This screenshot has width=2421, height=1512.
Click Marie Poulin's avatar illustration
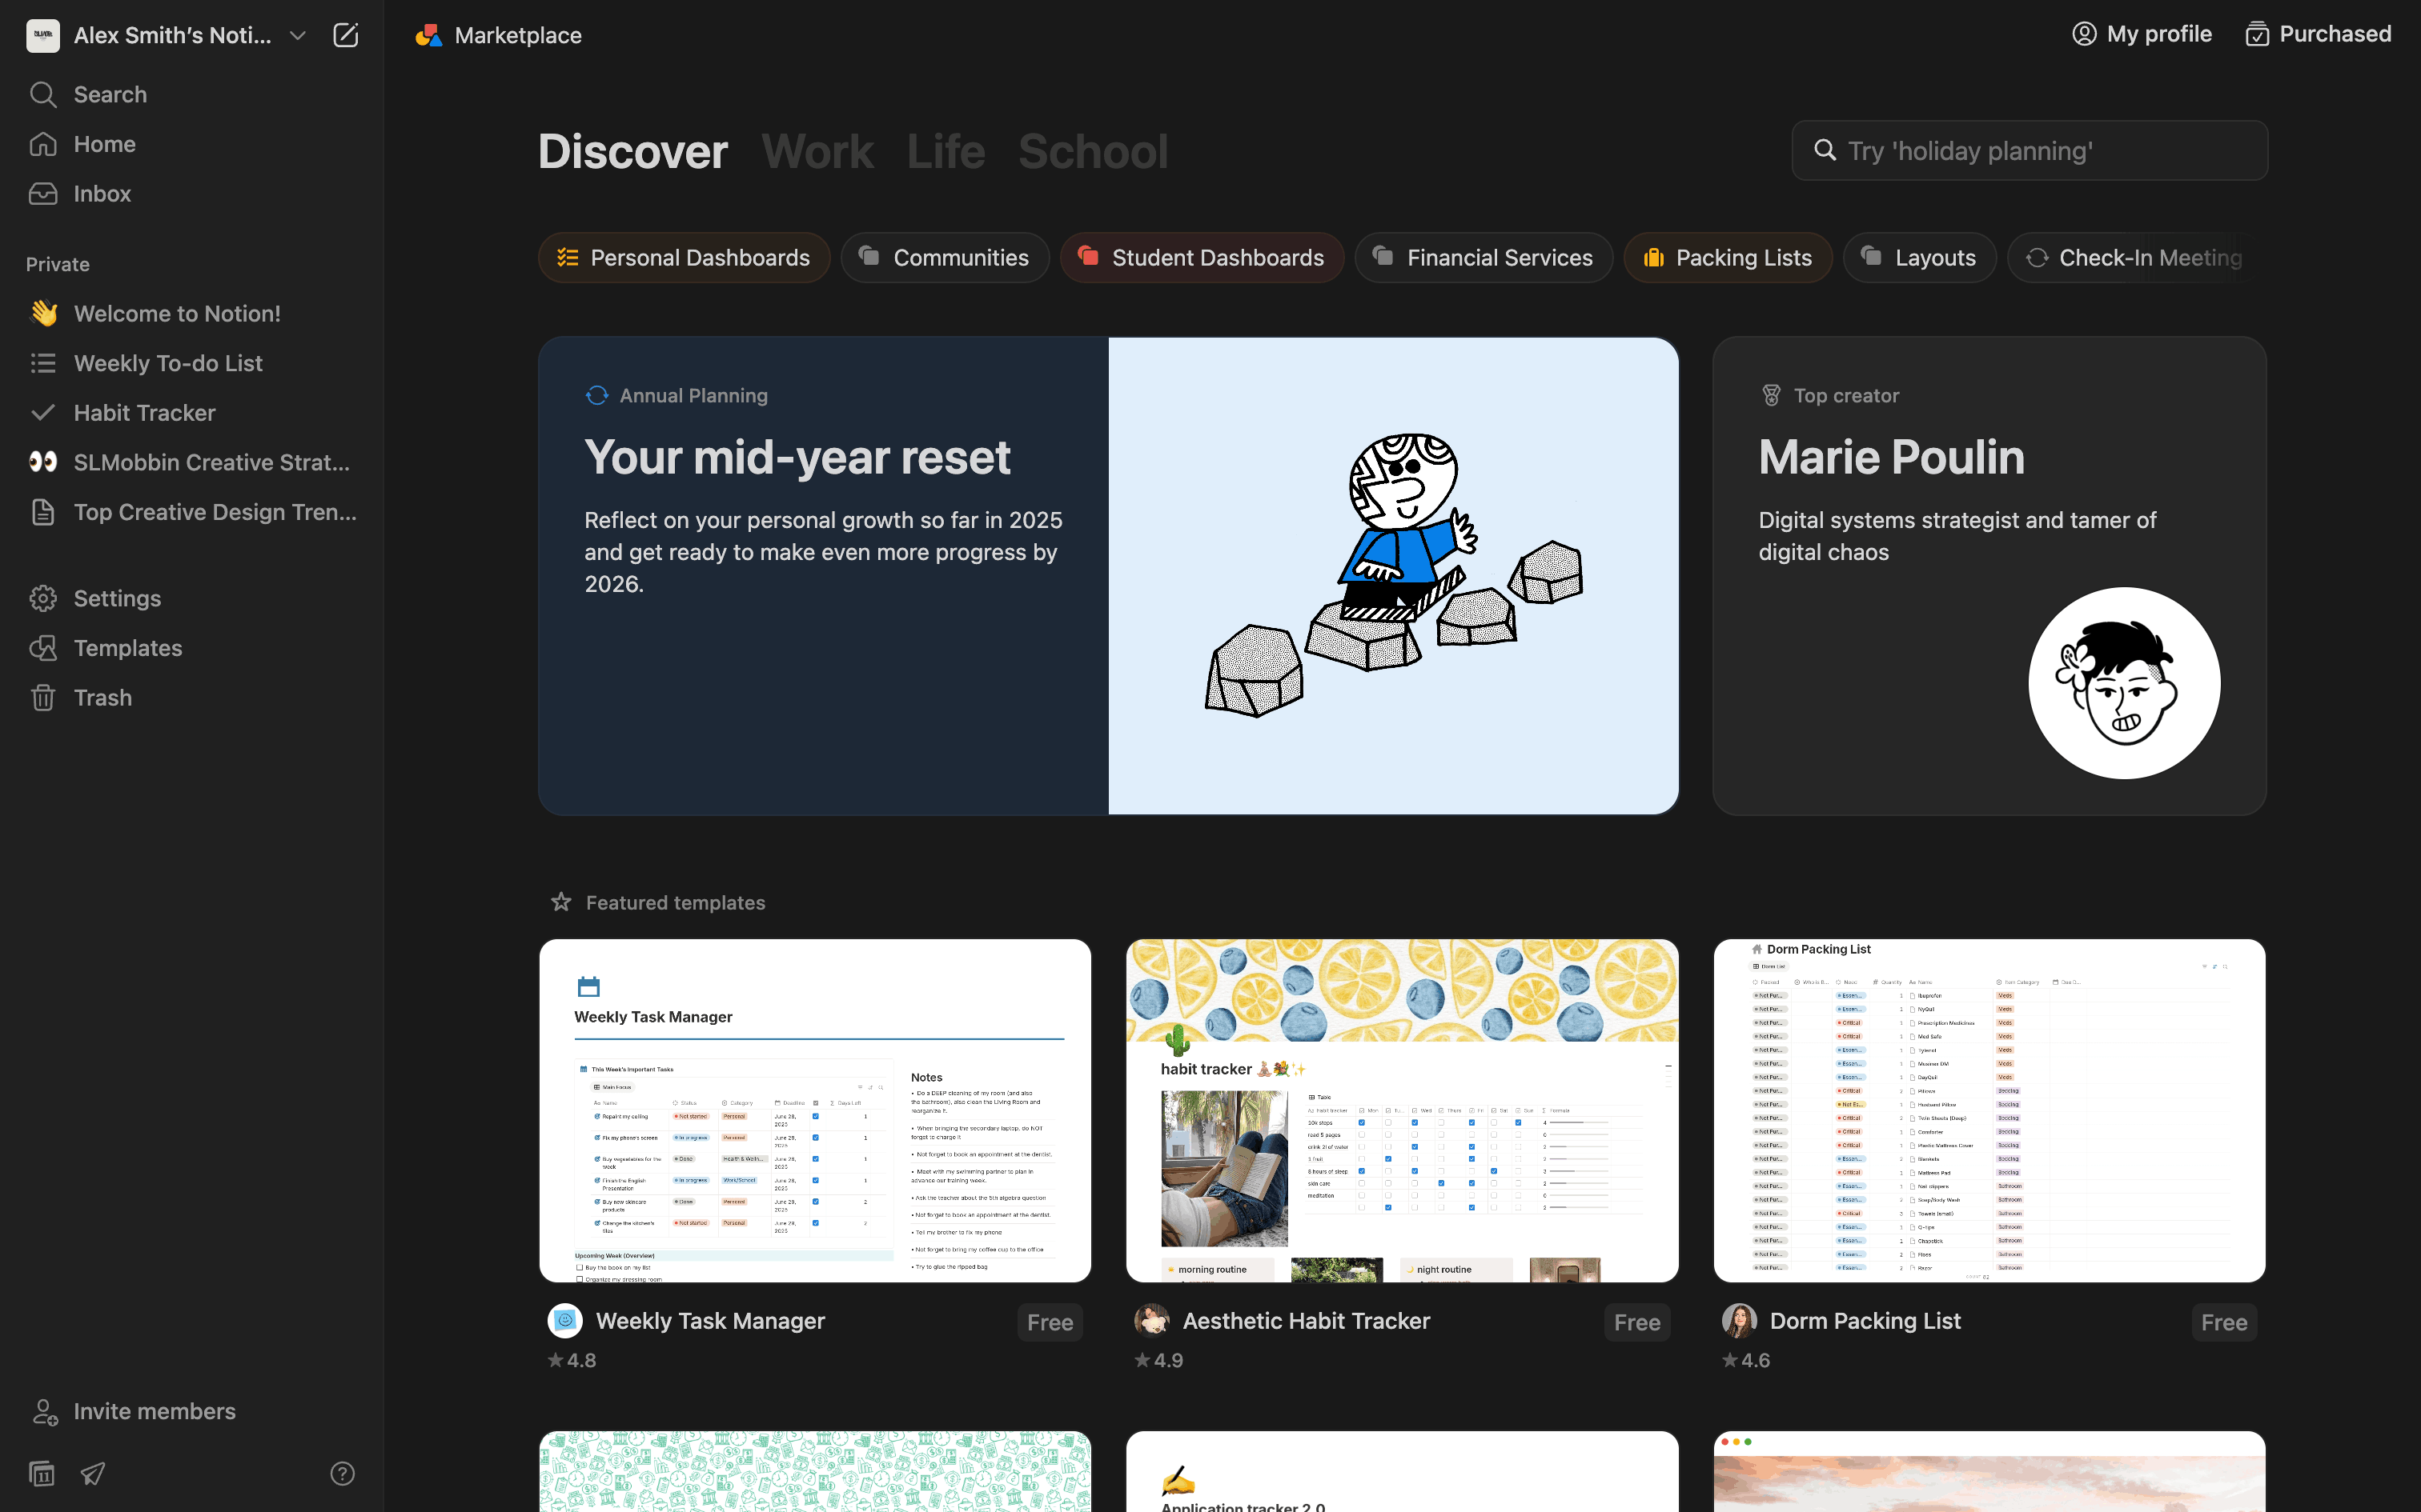click(2123, 683)
